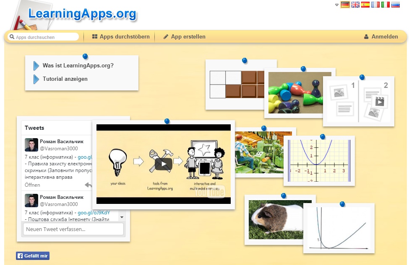Switch site to Russian via flag

[x=396, y=5]
